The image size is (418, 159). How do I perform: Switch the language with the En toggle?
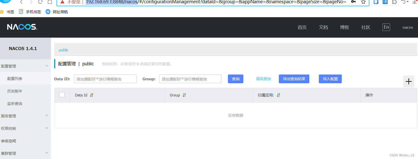[386, 27]
